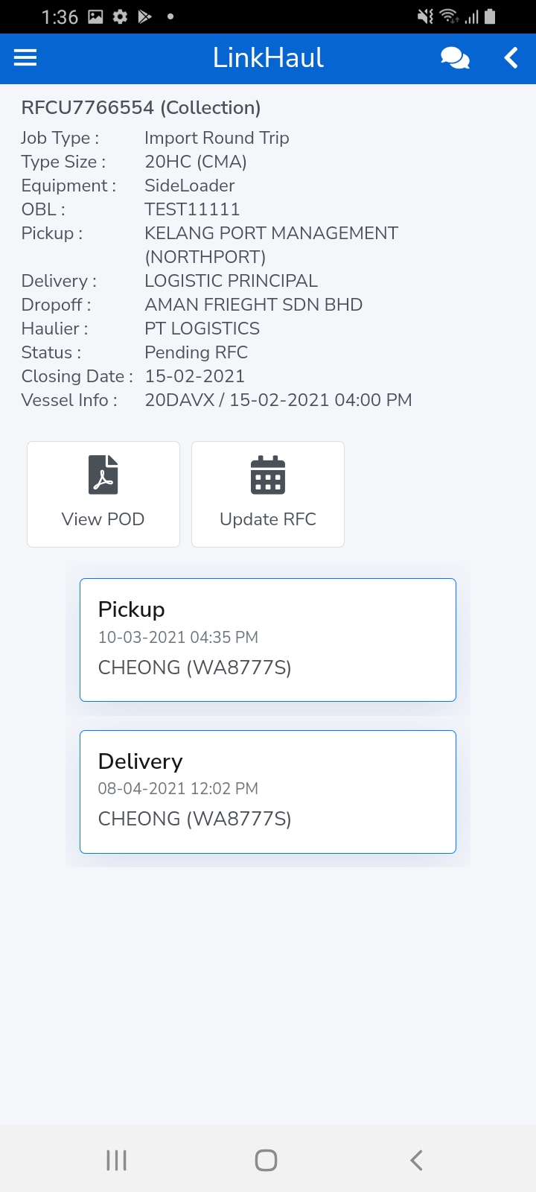The image size is (536, 1192).
Task: Open the hamburger navigation menu
Action: [25, 58]
